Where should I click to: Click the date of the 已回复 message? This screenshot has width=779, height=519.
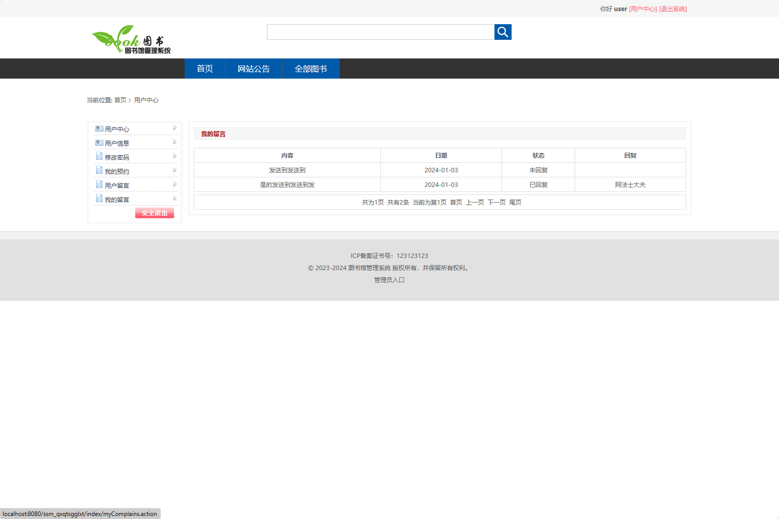click(441, 185)
